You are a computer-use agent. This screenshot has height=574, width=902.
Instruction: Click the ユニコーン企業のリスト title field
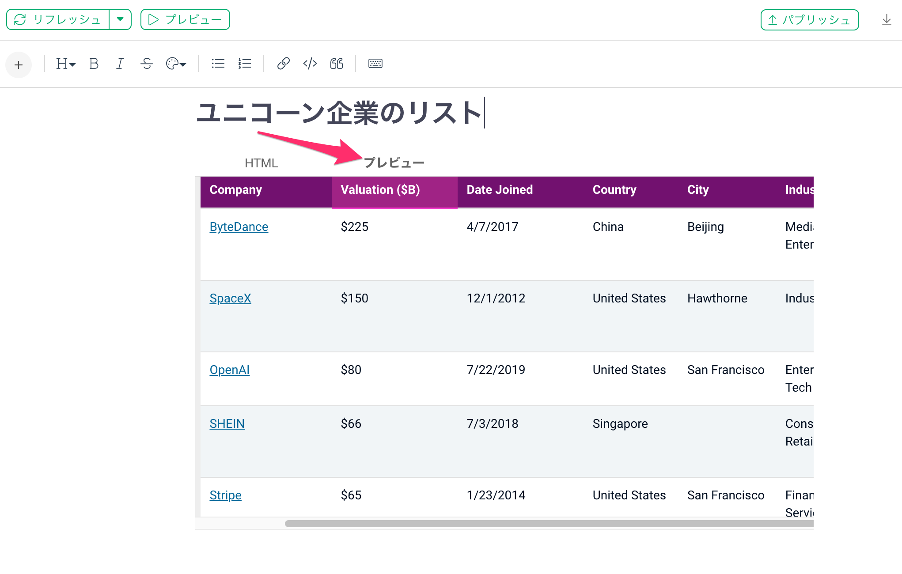tap(339, 113)
